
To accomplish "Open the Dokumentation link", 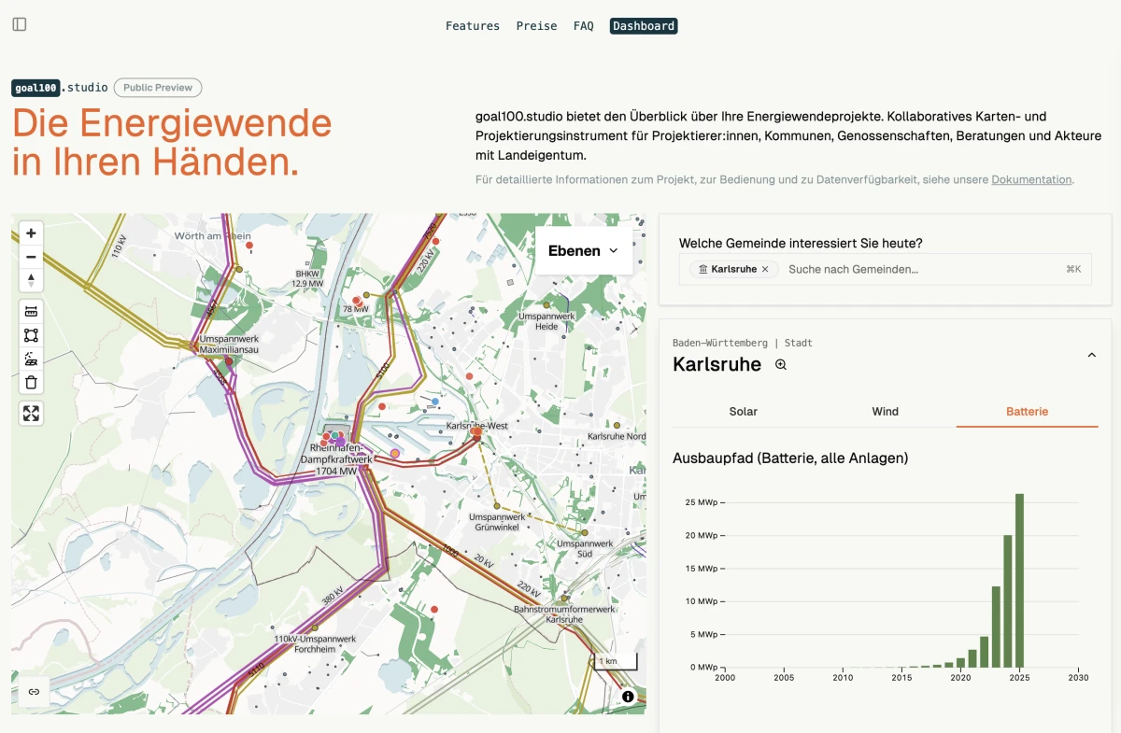I will point(1031,179).
